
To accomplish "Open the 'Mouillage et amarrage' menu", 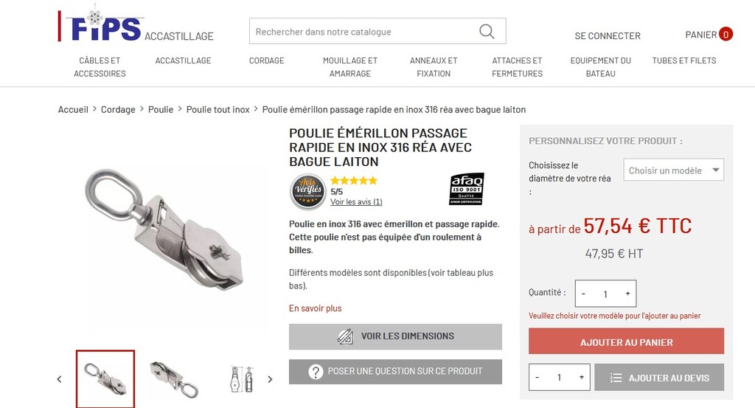I will point(350,66).
